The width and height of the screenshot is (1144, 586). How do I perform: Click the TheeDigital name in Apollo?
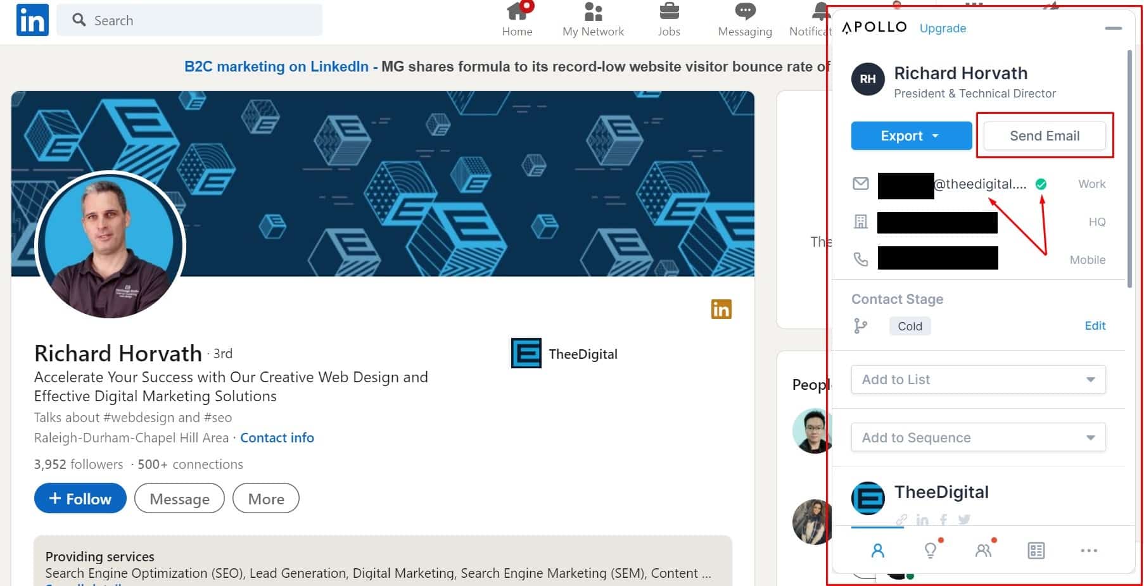coord(941,492)
